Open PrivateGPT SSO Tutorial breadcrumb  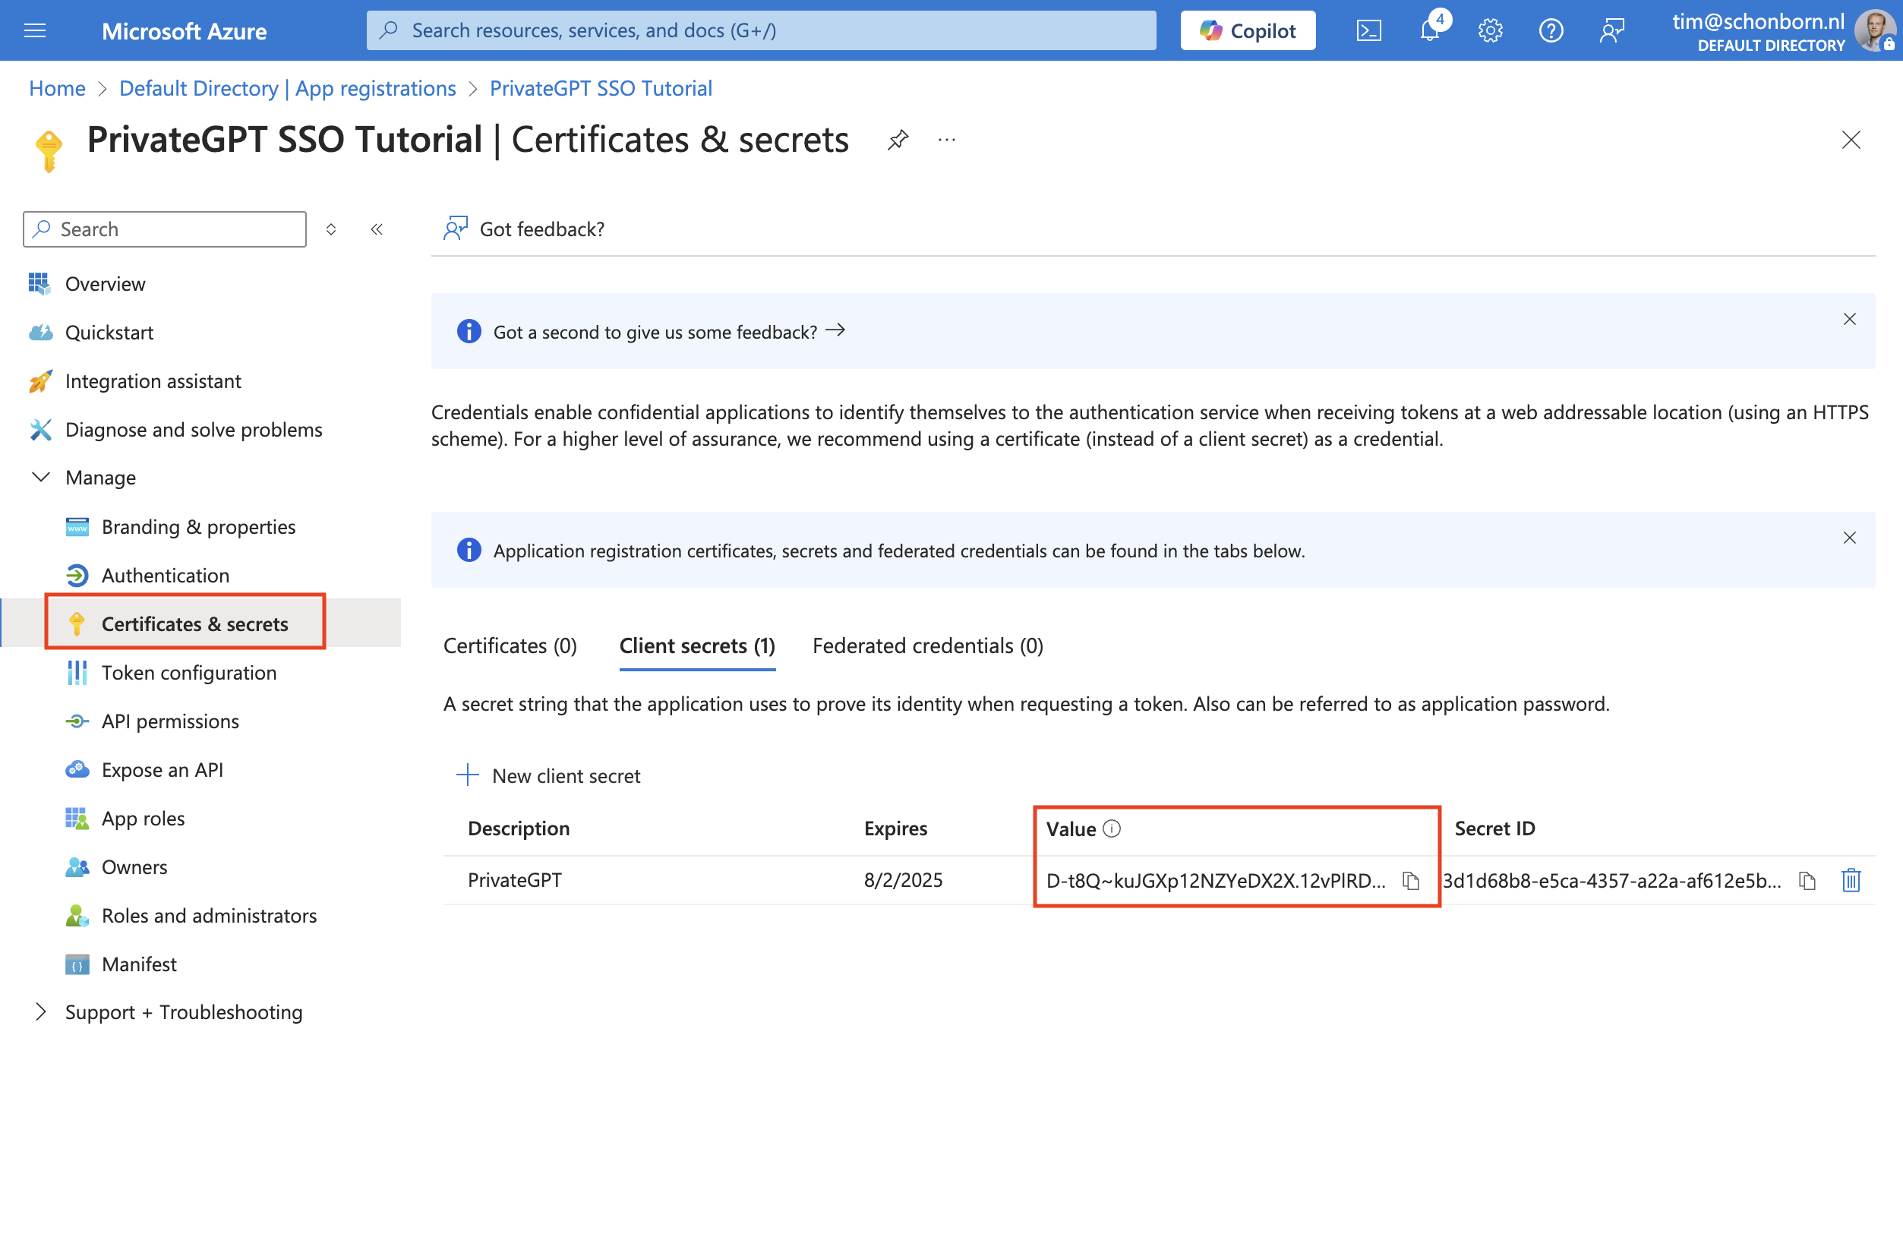(601, 88)
